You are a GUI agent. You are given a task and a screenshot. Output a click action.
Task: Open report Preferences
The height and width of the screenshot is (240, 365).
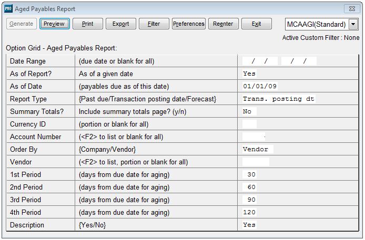[x=189, y=24]
